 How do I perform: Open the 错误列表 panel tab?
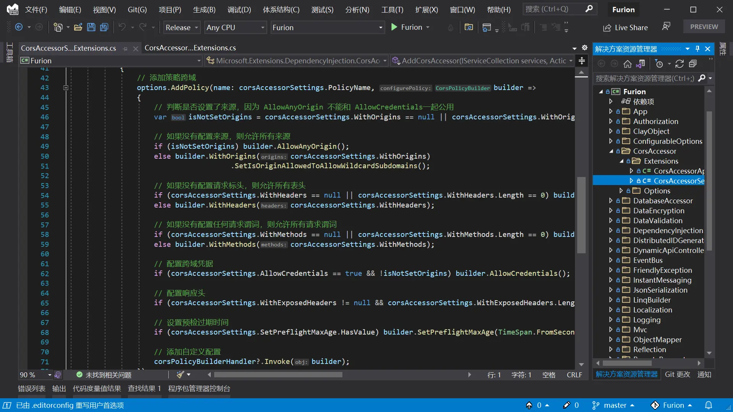32,388
